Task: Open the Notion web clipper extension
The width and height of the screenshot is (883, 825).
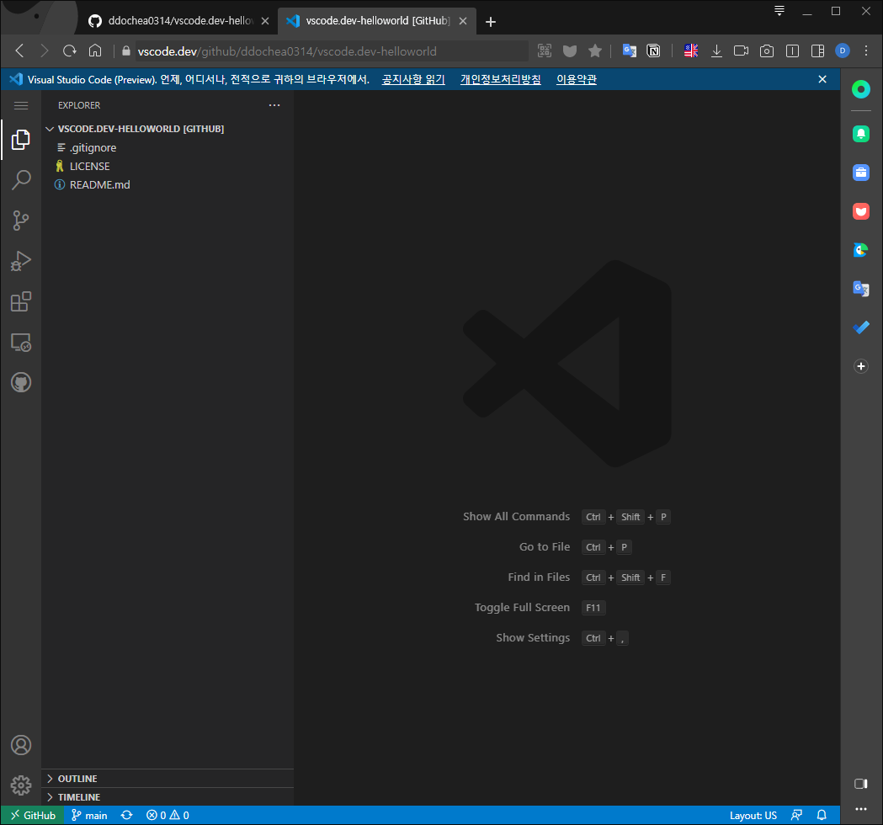Action: 654,51
